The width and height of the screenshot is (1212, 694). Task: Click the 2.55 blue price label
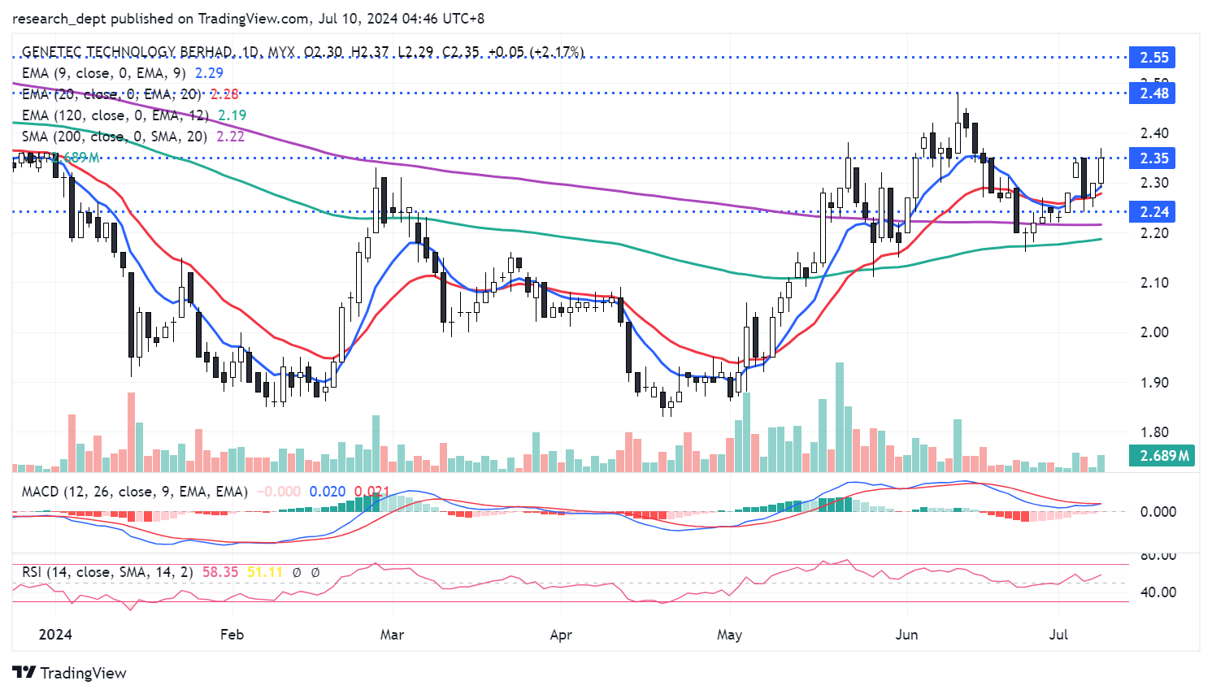pos(1153,58)
